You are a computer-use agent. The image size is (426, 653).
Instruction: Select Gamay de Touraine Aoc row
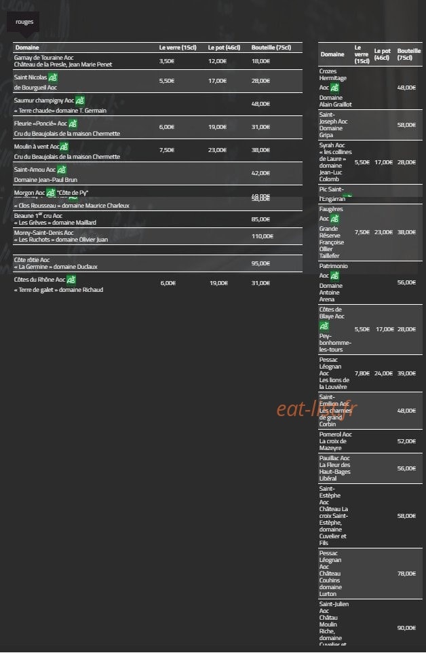tap(157, 61)
